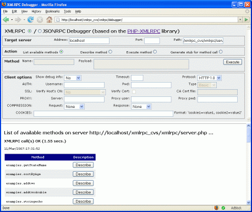
Task: Click the green Go arrow beside address bar
Action: (x=246, y=19)
